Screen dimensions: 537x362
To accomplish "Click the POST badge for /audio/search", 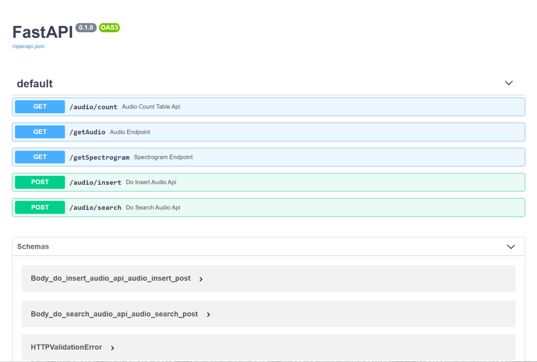I will 40,208.
